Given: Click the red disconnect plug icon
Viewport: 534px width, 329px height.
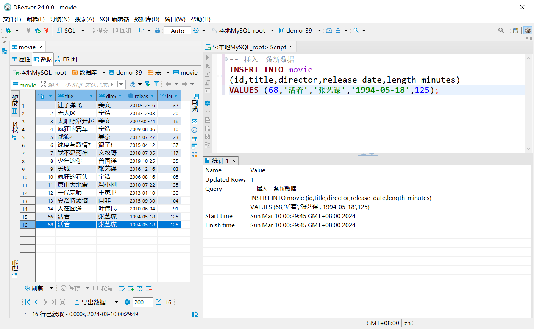Looking at the screenshot, I should click(47, 30).
